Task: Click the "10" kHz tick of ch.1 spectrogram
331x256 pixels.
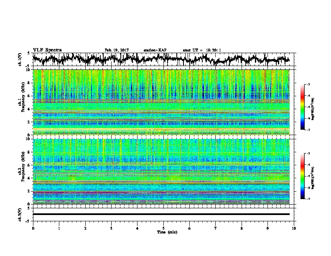Action: tap(28, 70)
